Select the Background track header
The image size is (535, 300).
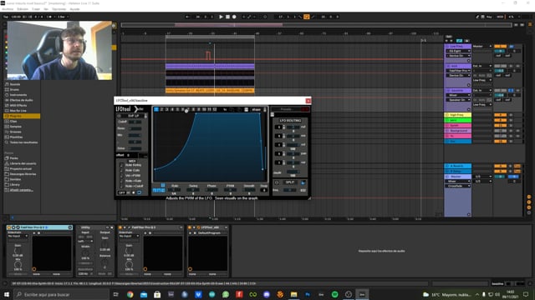click(x=458, y=131)
